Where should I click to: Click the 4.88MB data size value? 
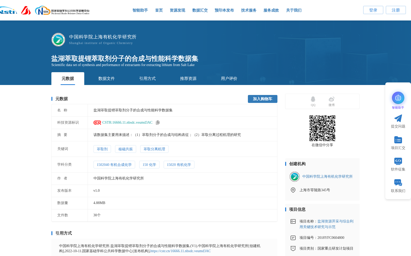click(99, 203)
